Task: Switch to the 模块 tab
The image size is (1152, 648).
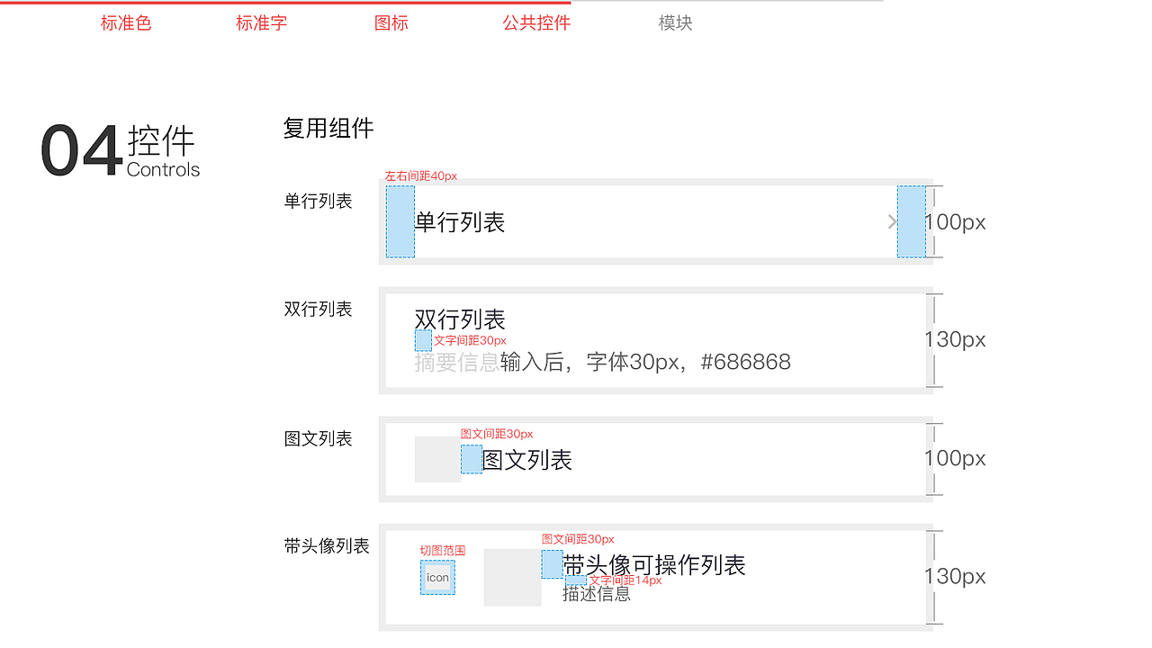Action: click(675, 23)
